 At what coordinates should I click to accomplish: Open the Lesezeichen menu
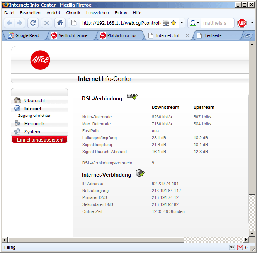pos(97,13)
